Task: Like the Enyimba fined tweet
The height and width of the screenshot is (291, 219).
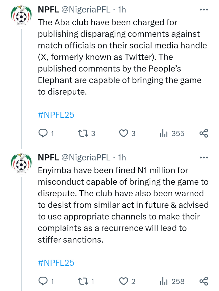Action: pyautogui.click(x=123, y=281)
